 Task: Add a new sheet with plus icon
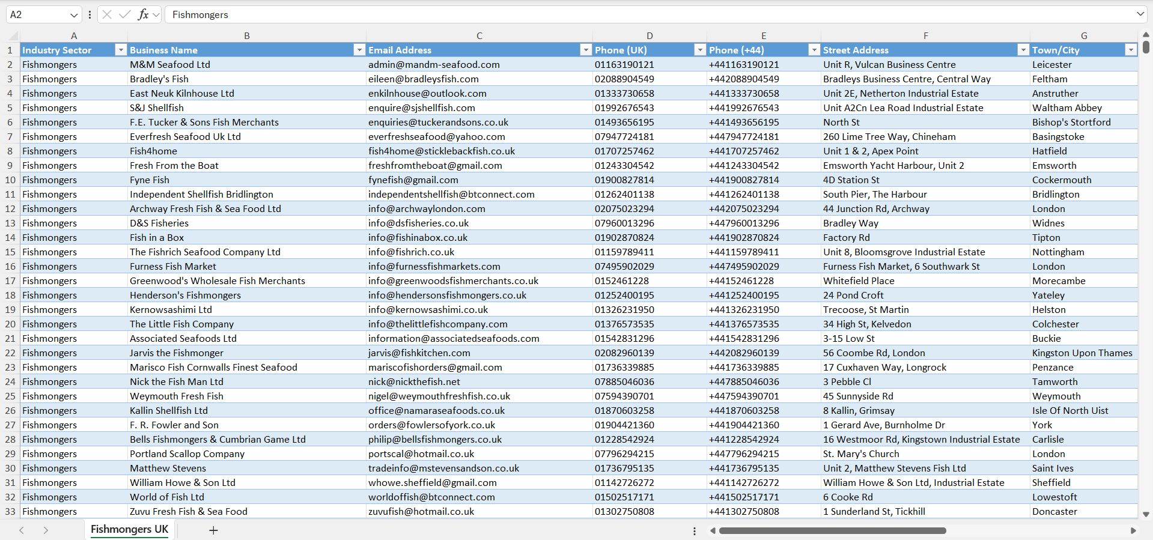(x=213, y=530)
